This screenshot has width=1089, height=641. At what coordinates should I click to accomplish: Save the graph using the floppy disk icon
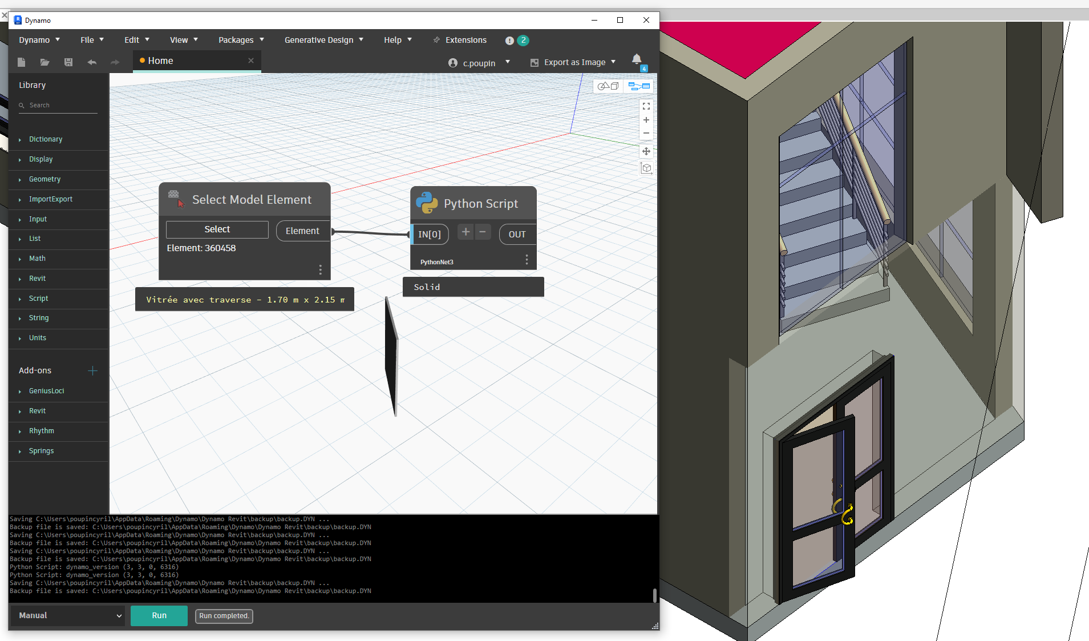point(68,62)
